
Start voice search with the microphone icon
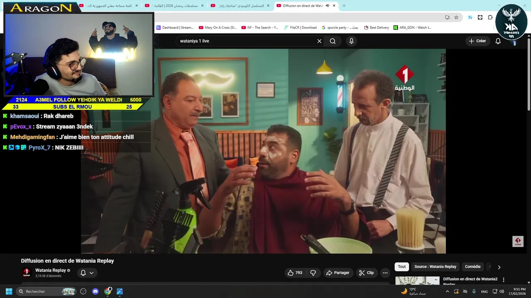[351, 41]
